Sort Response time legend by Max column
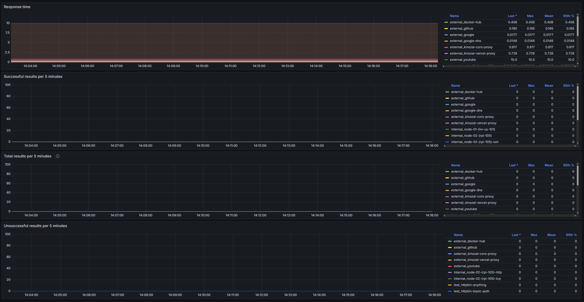Screen dimensions: 584x302 click(x=530, y=16)
